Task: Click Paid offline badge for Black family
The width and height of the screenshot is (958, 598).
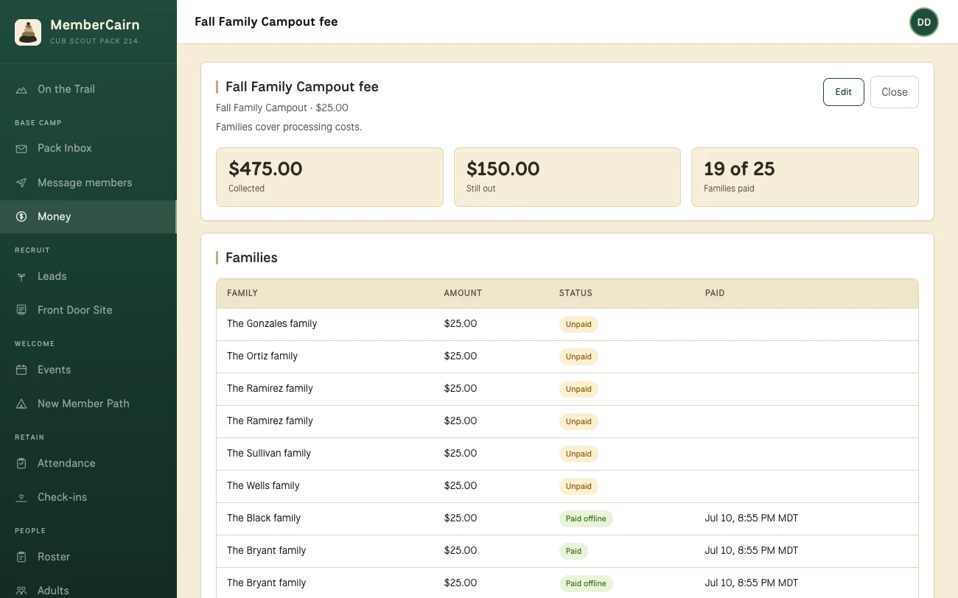Action: (x=586, y=518)
